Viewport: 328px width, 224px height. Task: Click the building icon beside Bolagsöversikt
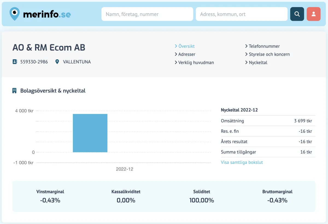[x=14, y=91]
